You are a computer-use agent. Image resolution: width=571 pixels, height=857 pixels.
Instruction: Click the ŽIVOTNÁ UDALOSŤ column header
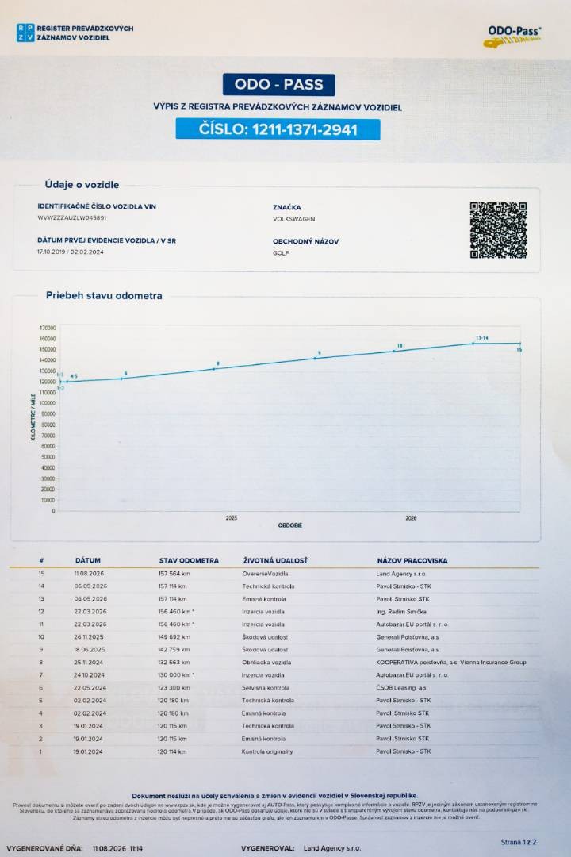pos(275,561)
